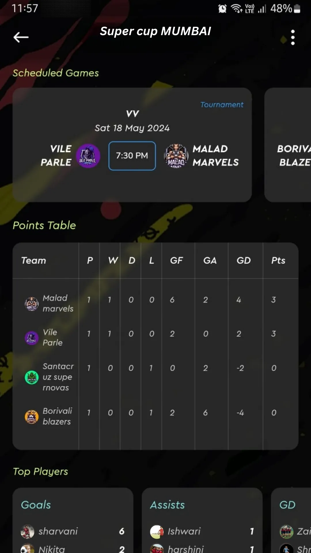
Task: Tap sharvani's player avatar
Action: [27, 531]
